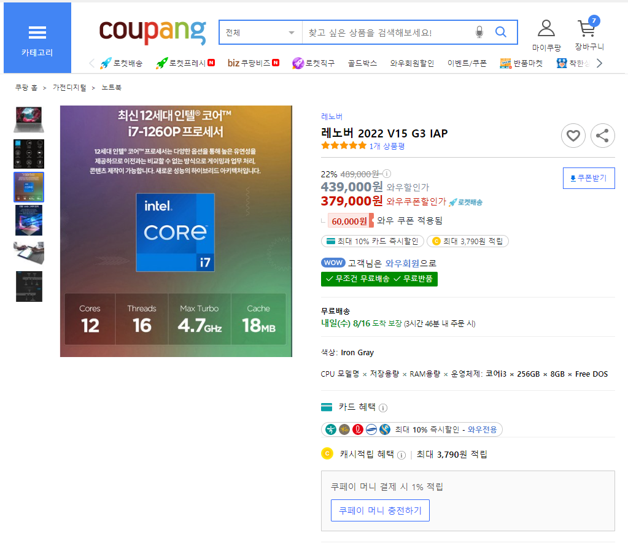628x546 pixels.
Task: Click the five-star rating icons
Action: point(344,146)
